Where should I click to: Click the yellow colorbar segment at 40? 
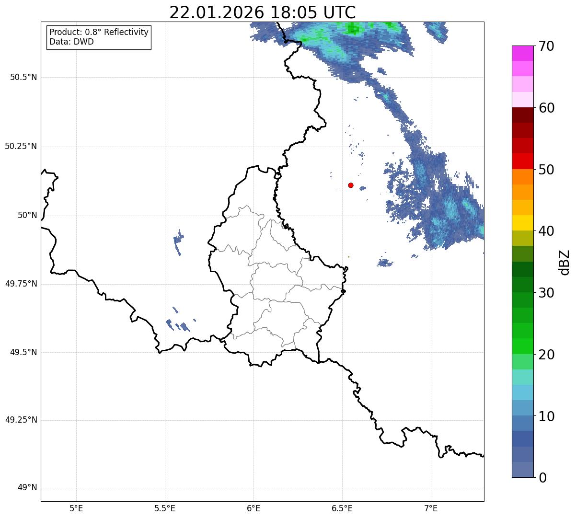pos(523,223)
